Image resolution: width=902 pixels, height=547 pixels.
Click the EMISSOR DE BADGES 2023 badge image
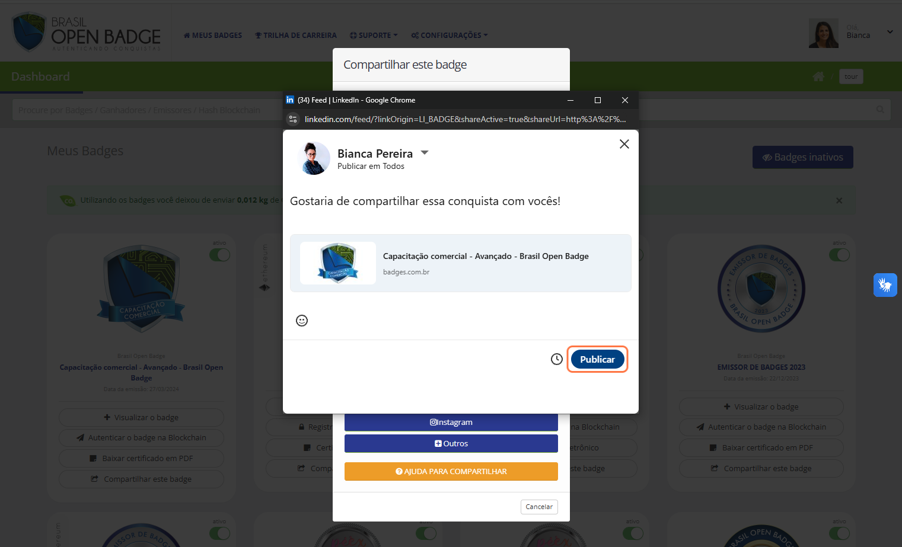pyautogui.click(x=761, y=289)
